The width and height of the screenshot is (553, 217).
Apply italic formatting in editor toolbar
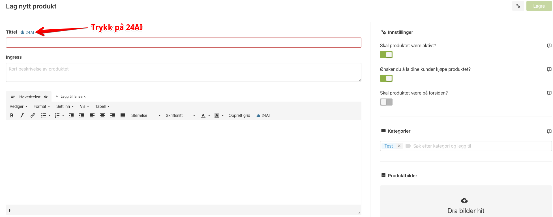pyautogui.click(x=22, y=115)
